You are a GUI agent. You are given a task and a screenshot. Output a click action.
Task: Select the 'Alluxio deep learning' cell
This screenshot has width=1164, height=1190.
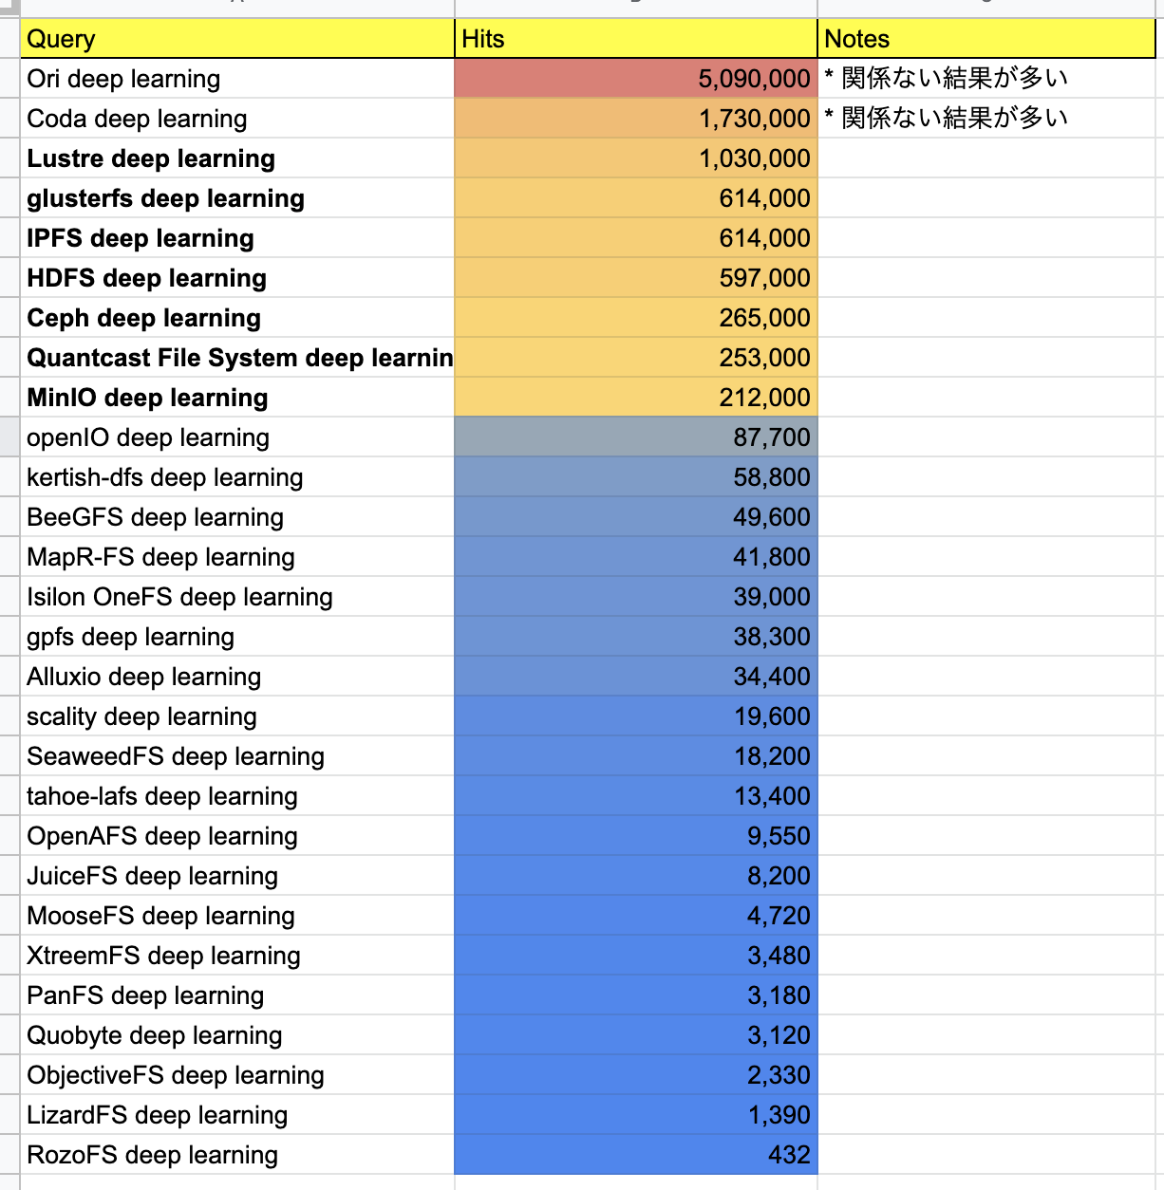click(237, 677)
